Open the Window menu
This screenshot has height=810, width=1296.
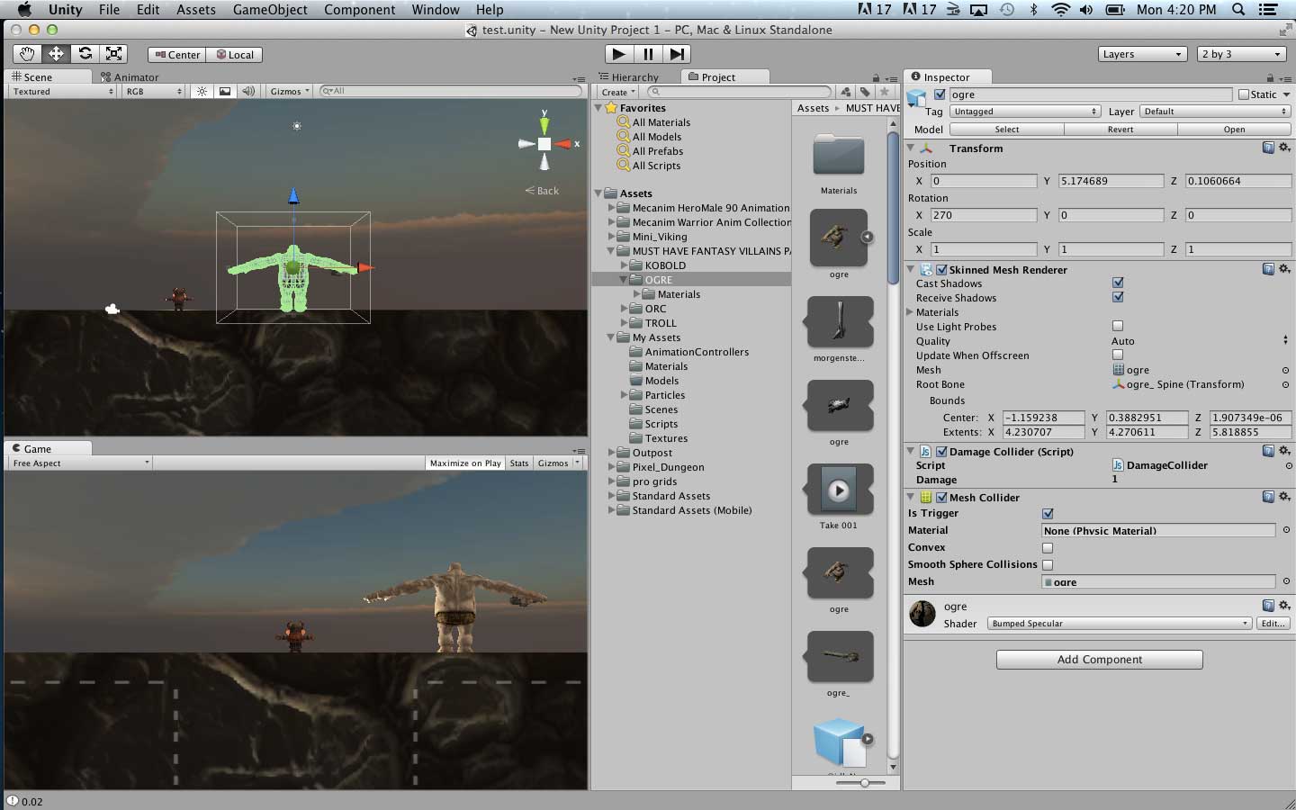(x=436, y=10)
